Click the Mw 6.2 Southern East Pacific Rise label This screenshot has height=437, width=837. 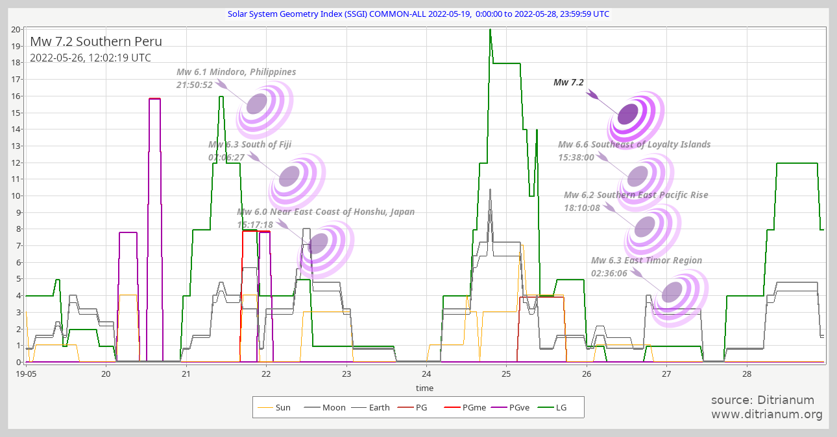point(636,195)
